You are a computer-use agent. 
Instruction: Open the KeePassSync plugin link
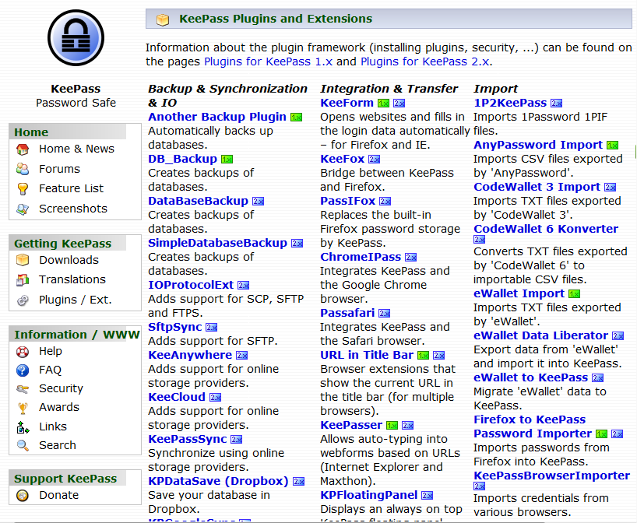tap(187, 440)
